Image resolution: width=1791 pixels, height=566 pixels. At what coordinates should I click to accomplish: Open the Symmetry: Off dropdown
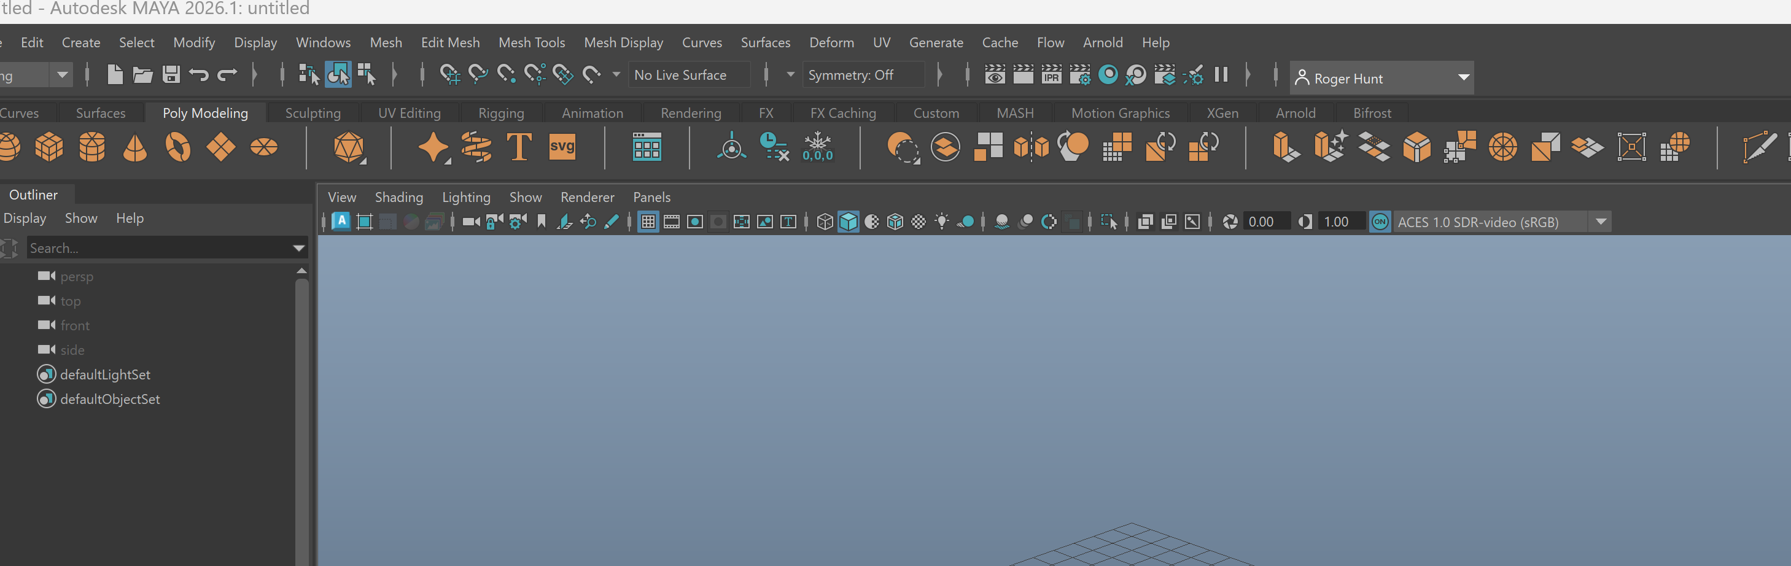point(863,75)
